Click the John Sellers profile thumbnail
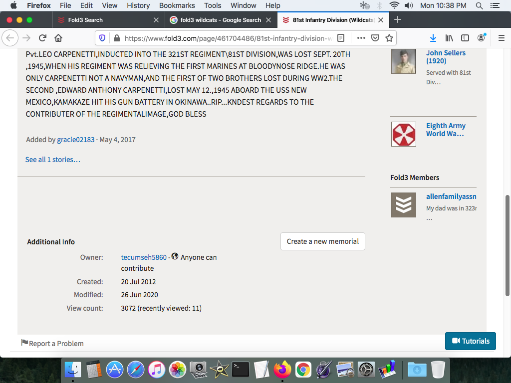The image size is (511, 383). [x=403, y=62]
